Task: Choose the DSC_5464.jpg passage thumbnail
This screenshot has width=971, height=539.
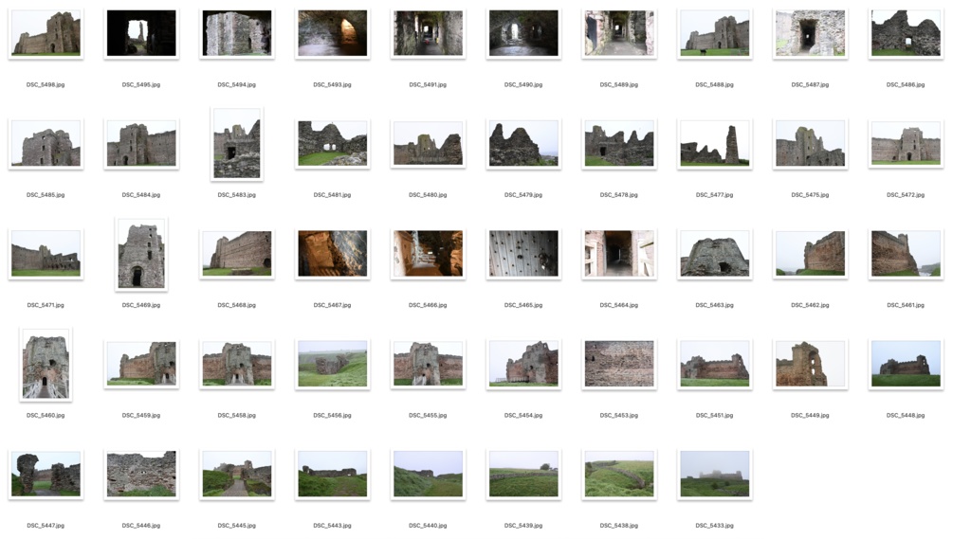Action: 619,254
